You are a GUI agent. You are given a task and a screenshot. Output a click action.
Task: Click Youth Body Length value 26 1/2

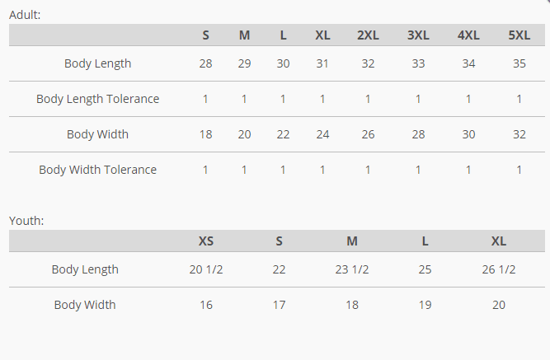499,269
